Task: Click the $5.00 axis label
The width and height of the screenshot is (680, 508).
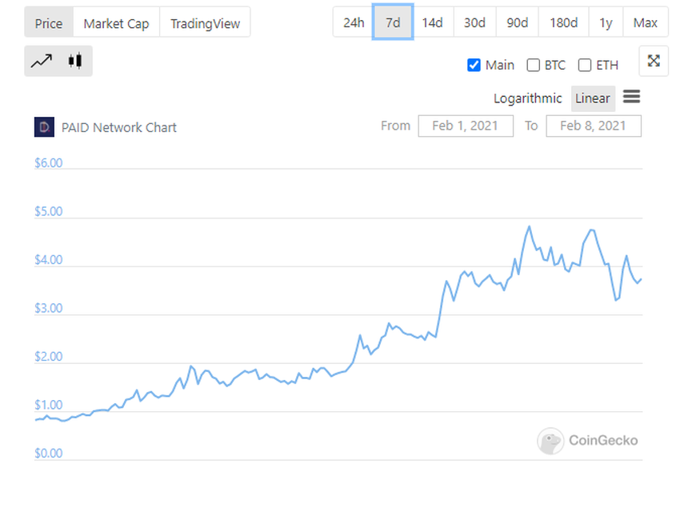Action: coord(49,211)
